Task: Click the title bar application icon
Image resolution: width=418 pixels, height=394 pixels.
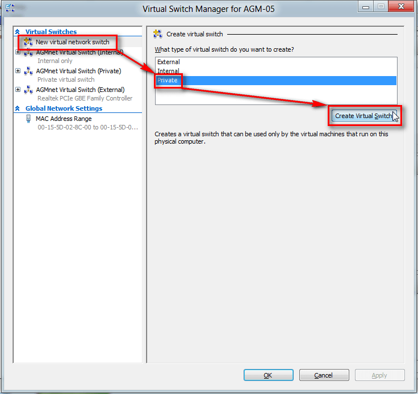Action: coord(10,8)
